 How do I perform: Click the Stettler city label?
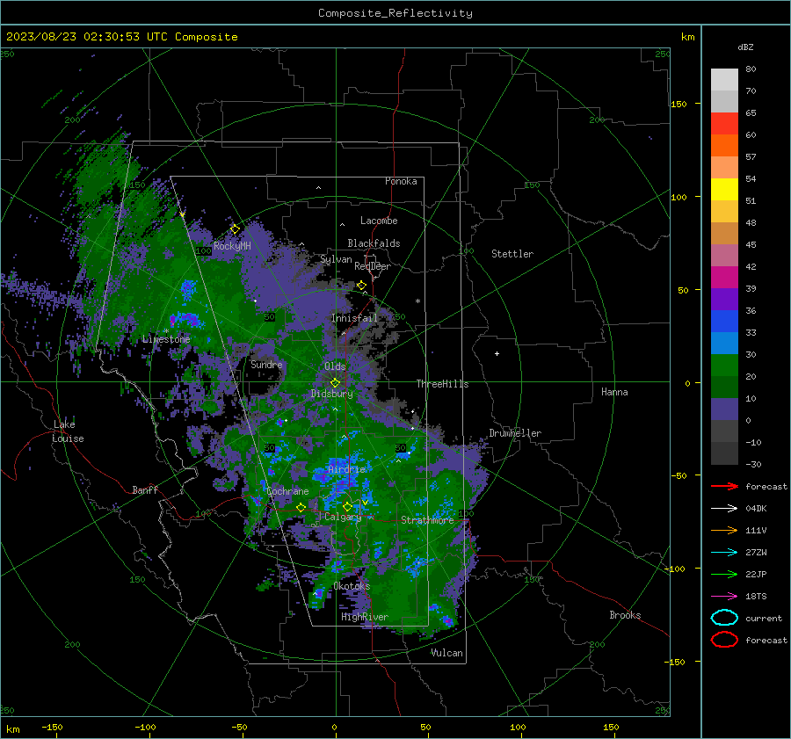click(x=512, y=254)
